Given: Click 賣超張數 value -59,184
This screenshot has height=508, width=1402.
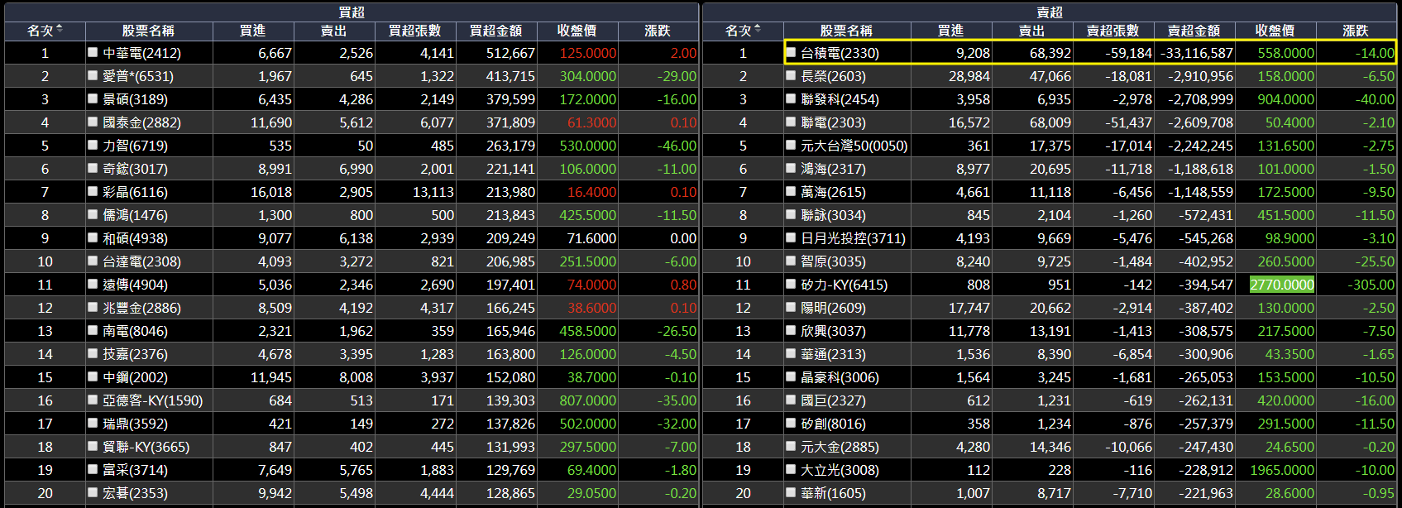Looking at the screenshot, I should click(1129, 53).
